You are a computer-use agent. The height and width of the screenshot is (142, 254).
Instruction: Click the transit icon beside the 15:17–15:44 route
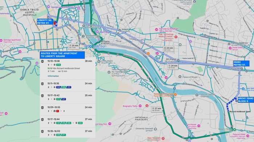(x=42, y=120)
